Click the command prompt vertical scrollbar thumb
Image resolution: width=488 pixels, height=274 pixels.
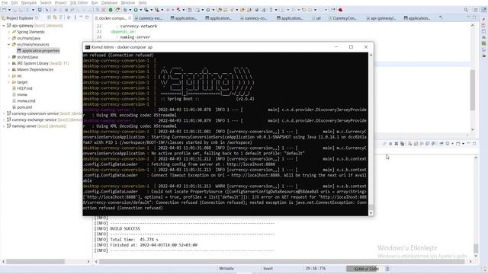371,207
